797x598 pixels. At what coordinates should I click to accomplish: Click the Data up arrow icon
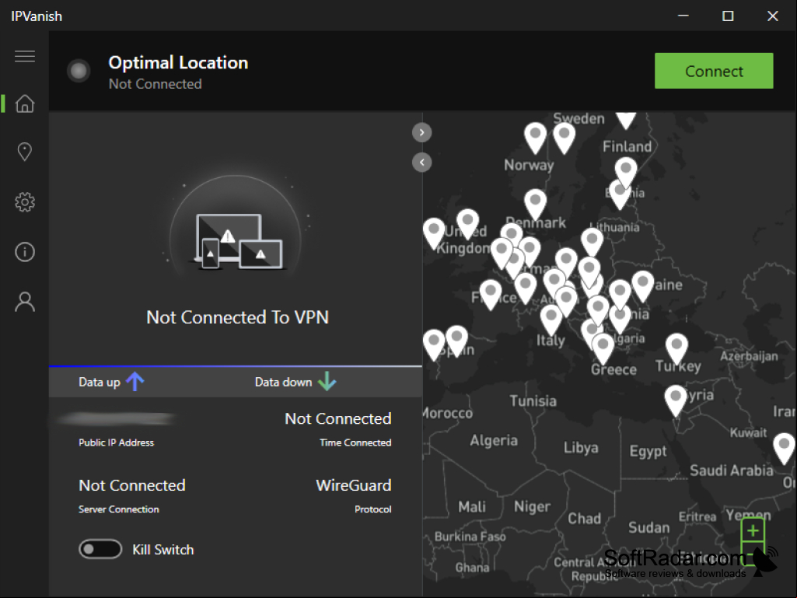point(135,381)
